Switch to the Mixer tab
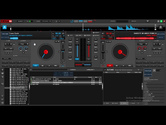The image size is (166, 125). (70, 35)
